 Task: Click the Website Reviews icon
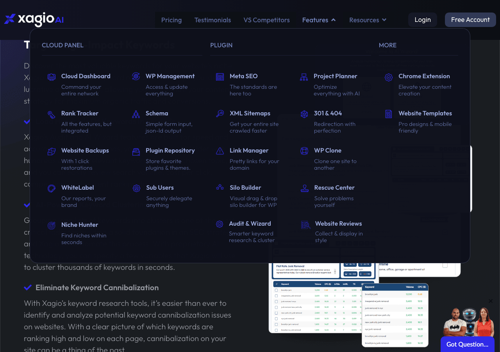point(305,225)
